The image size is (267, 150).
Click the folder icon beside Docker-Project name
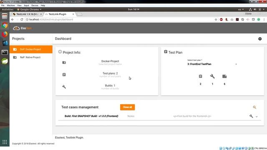[x=64, y=62]
